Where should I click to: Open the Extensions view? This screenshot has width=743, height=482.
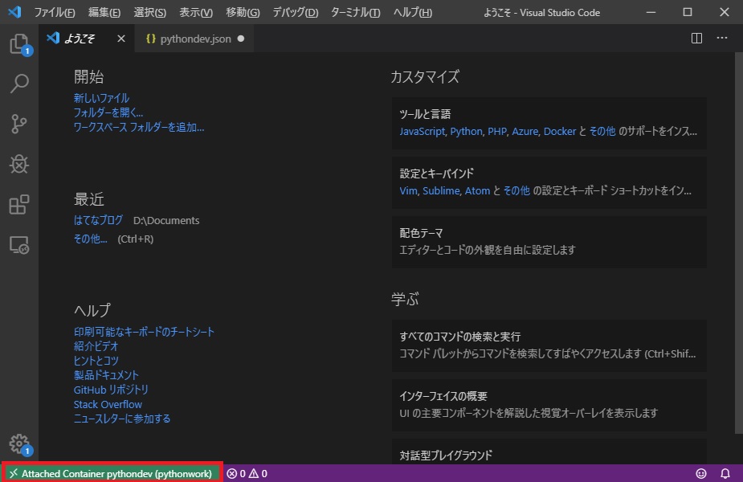(x=18, y=205)
